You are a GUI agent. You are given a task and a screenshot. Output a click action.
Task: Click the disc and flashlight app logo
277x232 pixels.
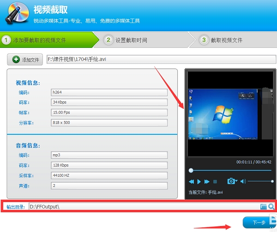(x=17, y=13)
